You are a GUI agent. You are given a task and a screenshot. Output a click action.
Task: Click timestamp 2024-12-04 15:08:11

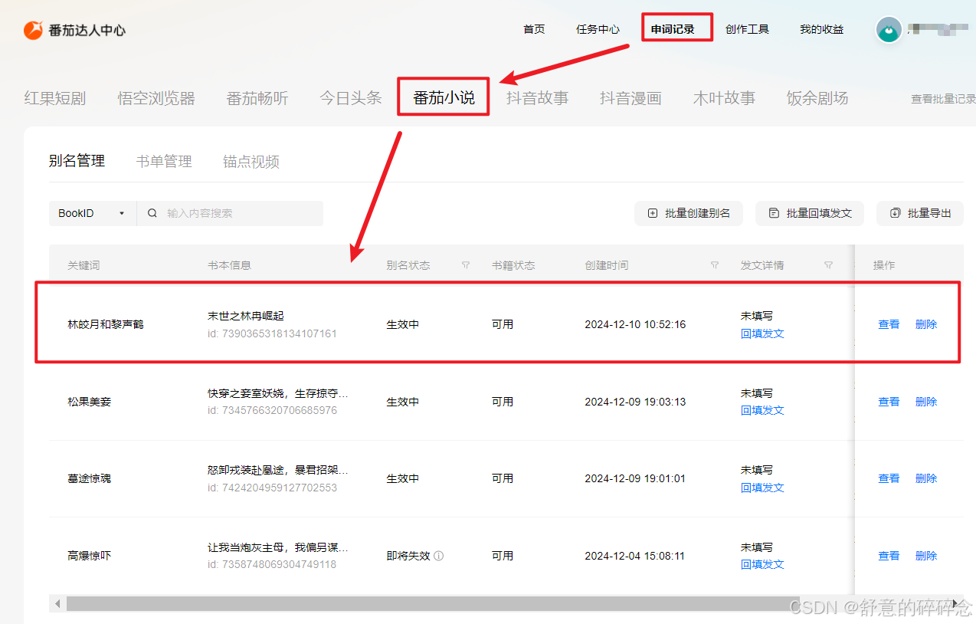pyautogui.click(x=635, y=556)
